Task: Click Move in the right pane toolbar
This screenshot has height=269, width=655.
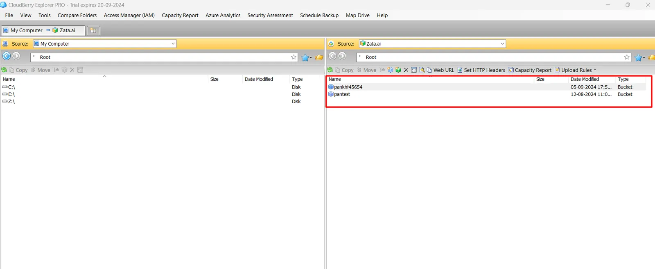Action: click(366, 70)
